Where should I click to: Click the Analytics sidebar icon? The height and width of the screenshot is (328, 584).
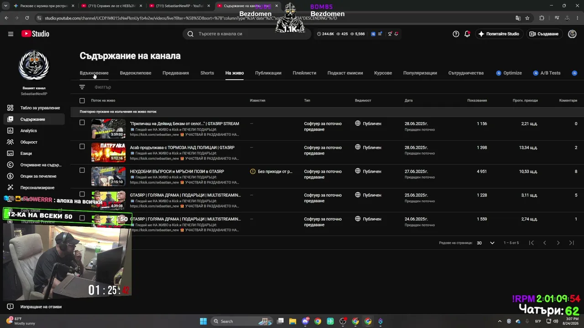click(10, 131)
